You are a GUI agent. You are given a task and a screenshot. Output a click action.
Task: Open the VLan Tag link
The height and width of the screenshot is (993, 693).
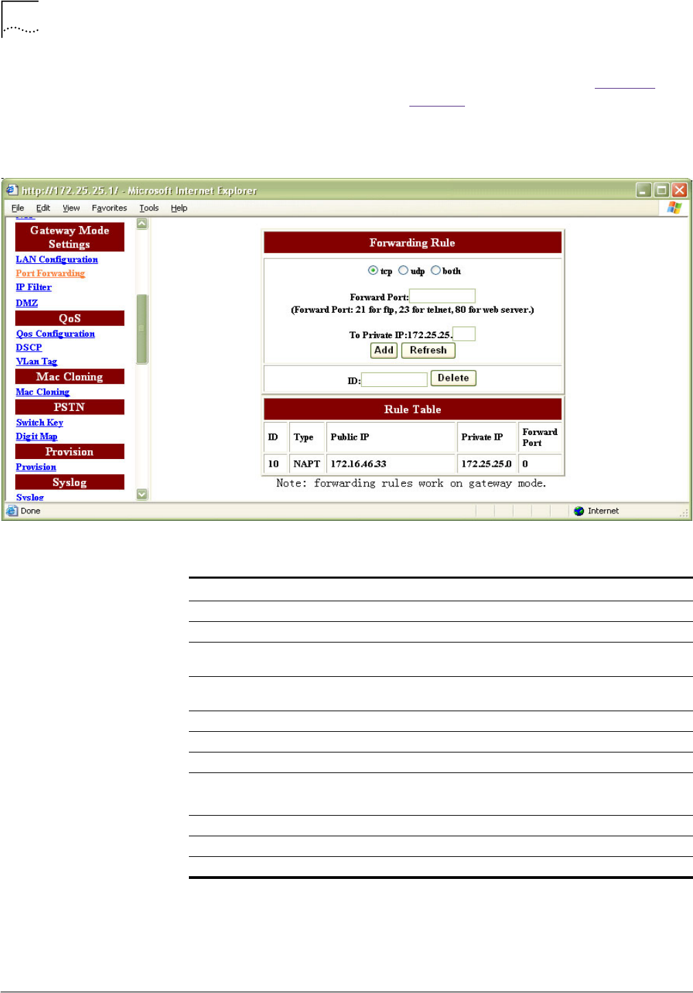[x=36, y=361]
